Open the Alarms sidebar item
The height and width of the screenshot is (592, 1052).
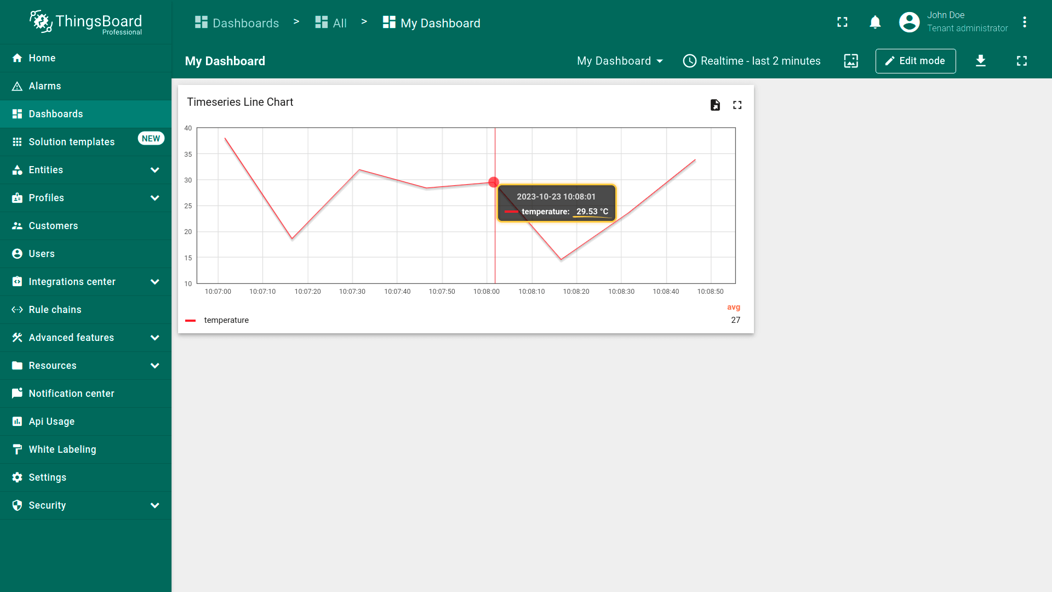[45, 86]
